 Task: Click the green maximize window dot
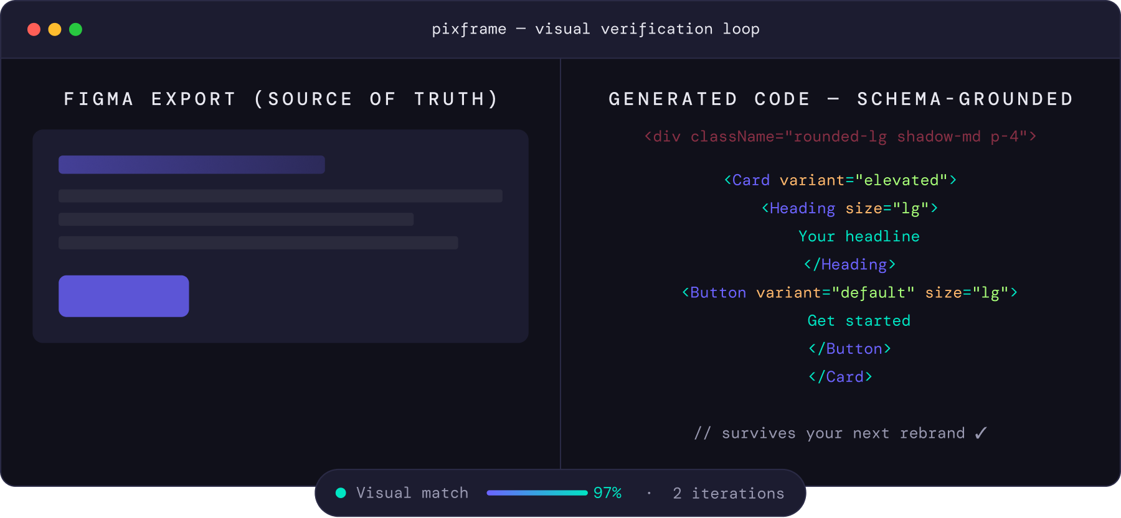click(x=75, y=29)
